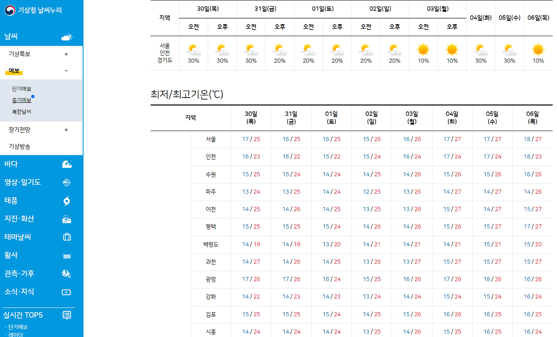Go to 단기예보 in the 예보 submenu
Screen dimensions: 557x337
[22, 89]
